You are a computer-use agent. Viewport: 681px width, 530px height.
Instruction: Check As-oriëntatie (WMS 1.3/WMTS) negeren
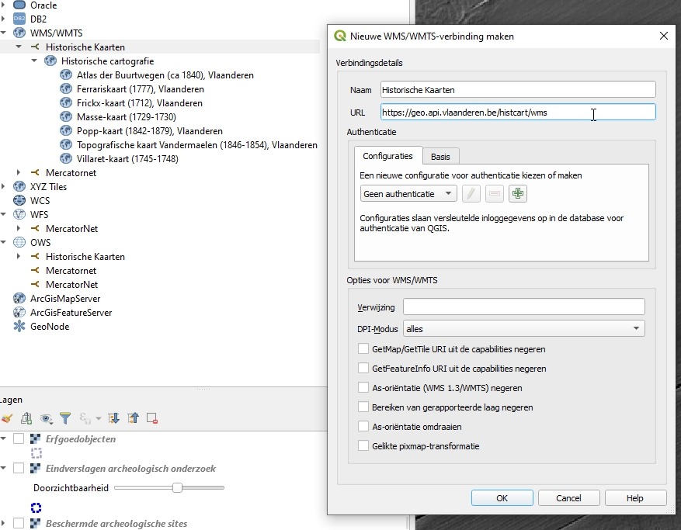tap(363, 388)
